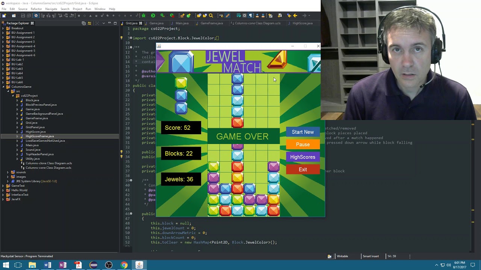The width and height of the screenshot is (481, 270).
Task: Select HighScoreFrame.java in Package Explorer
Action: click(x=39, y=136)
